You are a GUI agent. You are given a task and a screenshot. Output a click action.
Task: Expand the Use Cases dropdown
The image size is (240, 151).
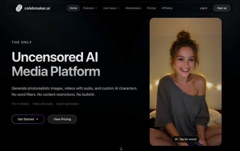[110, 8]
